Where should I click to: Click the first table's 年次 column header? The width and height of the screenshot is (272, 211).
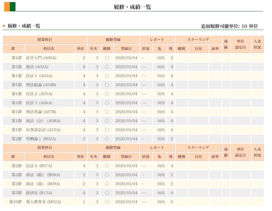94,49
